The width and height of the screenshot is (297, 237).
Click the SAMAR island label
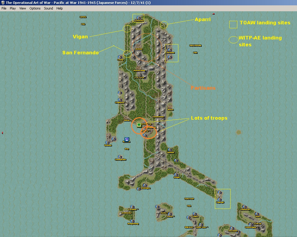[258, 224]
